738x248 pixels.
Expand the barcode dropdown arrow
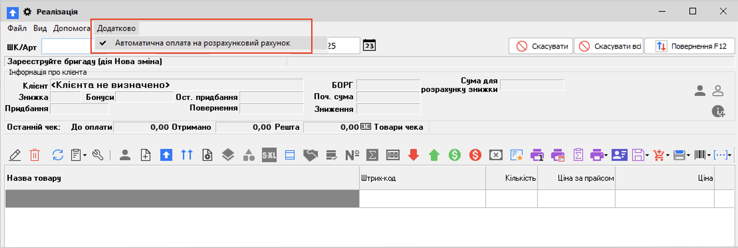[709, 155]
